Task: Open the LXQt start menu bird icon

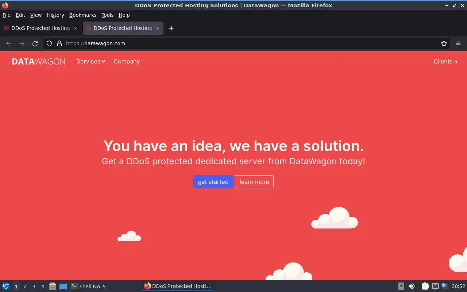Action: click(6, 286)
